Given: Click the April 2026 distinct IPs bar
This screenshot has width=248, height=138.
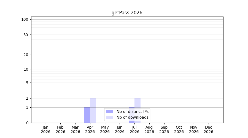Looking at the screenshot, I should coord(87,115).
